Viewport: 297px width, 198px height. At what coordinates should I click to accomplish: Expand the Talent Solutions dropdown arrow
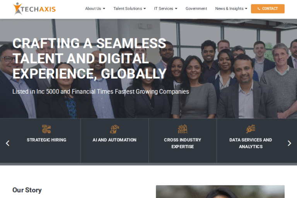(145, 9)
